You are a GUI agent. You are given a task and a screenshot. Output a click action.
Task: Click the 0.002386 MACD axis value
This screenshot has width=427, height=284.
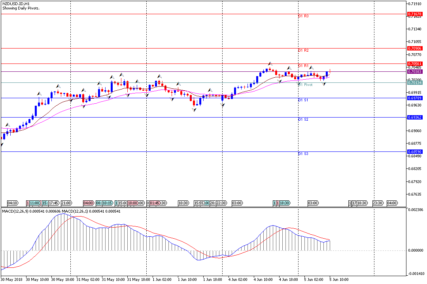pos(416,210)
